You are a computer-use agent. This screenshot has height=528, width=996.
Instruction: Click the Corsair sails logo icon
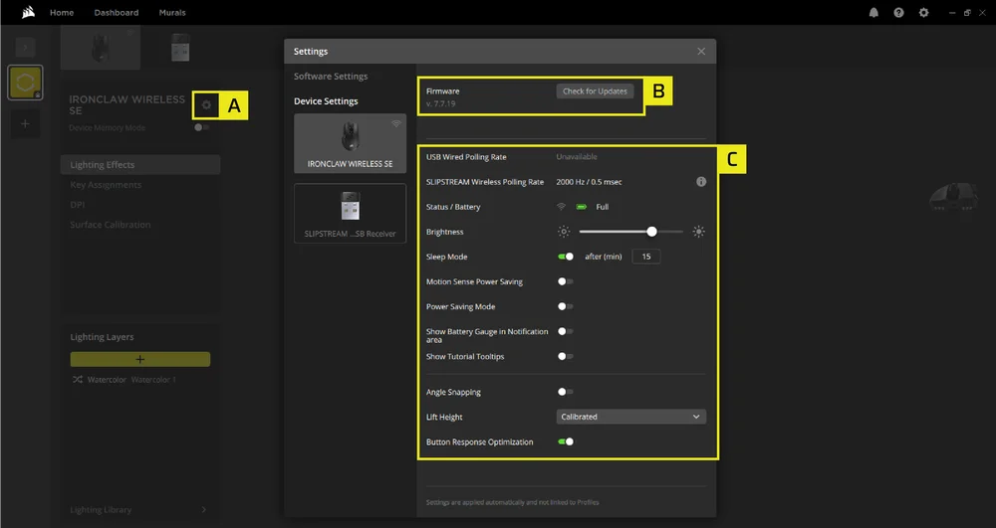[28, 12]
